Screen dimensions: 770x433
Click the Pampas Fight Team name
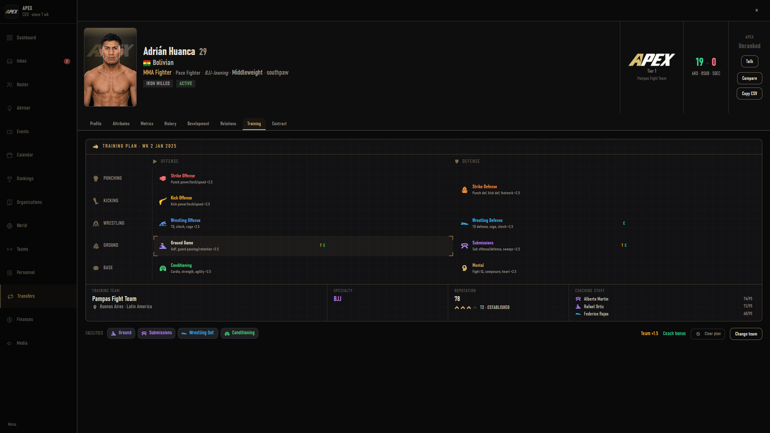coord(114,299)
